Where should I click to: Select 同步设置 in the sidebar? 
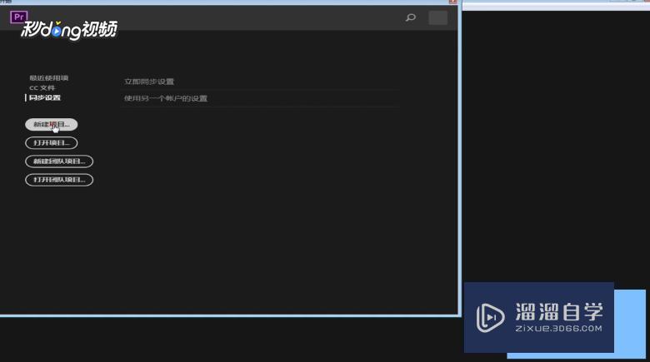[45, 97]
